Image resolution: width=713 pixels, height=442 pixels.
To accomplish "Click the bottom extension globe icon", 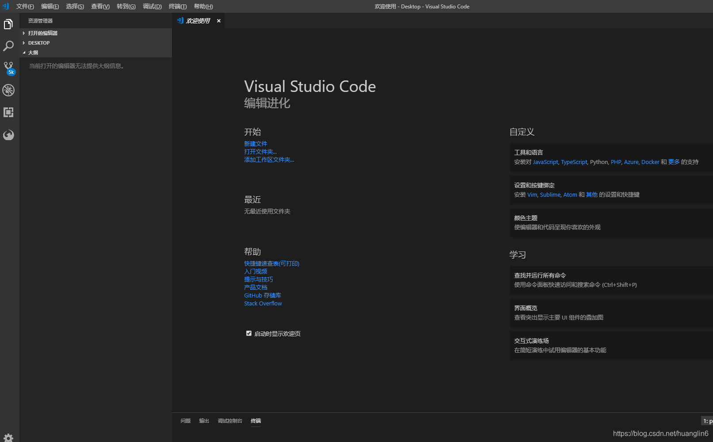I will [8, 135].
